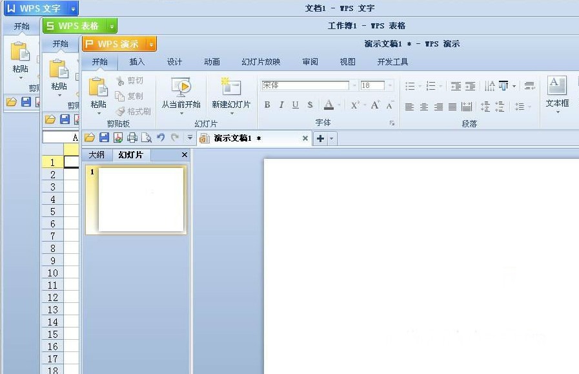Open the 幻灯片放映 ribbon tab
579x374 pixels.
pos(261,62)
